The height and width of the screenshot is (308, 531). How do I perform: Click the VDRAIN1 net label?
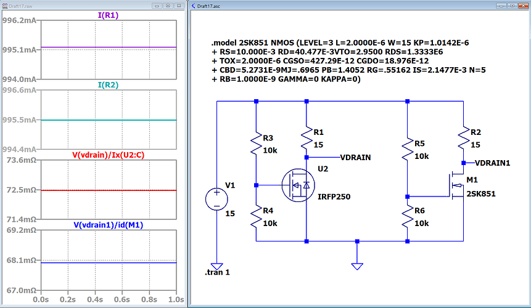pyautogui.click(x=494, y=163)
